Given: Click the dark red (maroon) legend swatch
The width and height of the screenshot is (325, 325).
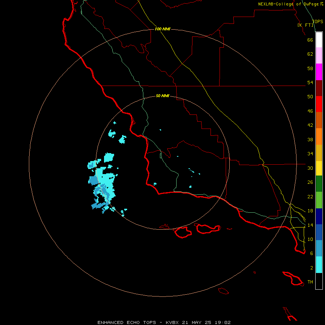Looking at the screenshot, I should pos(319,88).
